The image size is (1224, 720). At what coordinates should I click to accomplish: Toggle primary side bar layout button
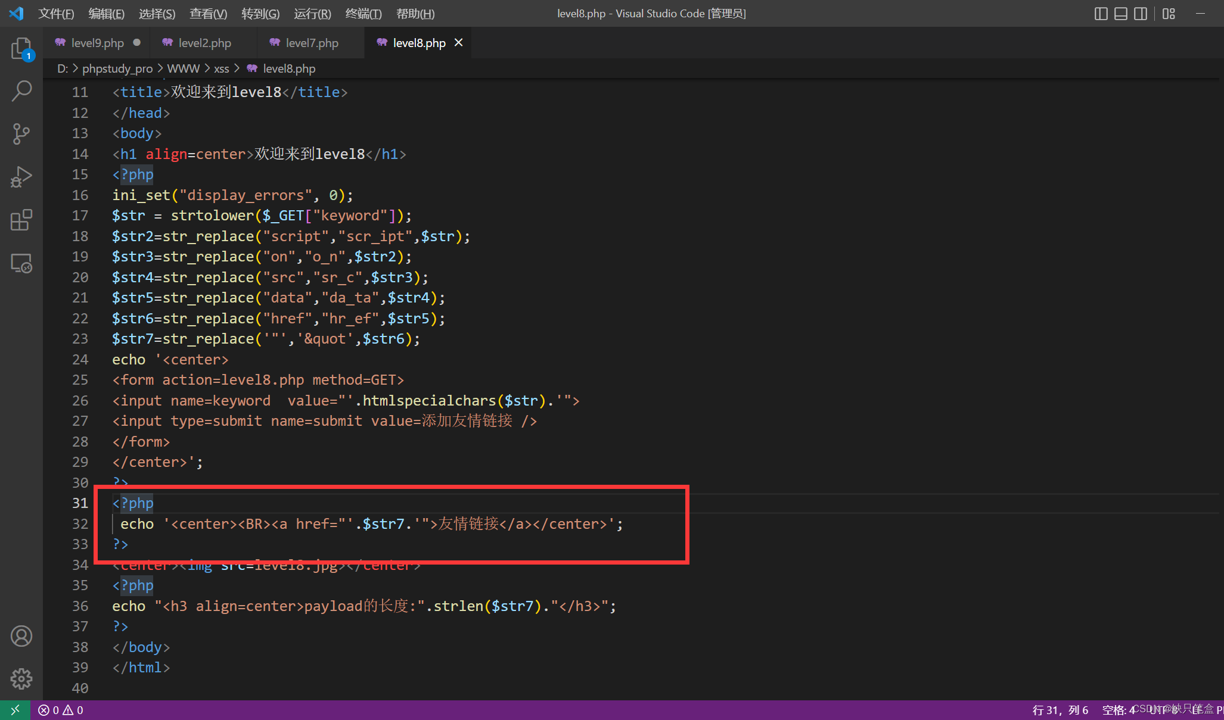[1101, 14]
